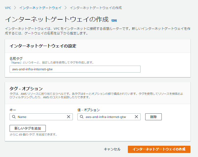
Task: Click inside the キー field containing Name
Action: pos(41,117)
